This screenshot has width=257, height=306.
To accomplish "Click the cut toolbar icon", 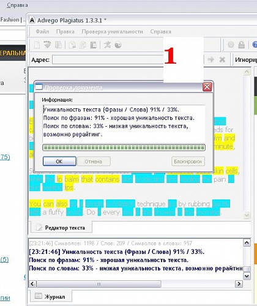I will click(x=72, y=45).
